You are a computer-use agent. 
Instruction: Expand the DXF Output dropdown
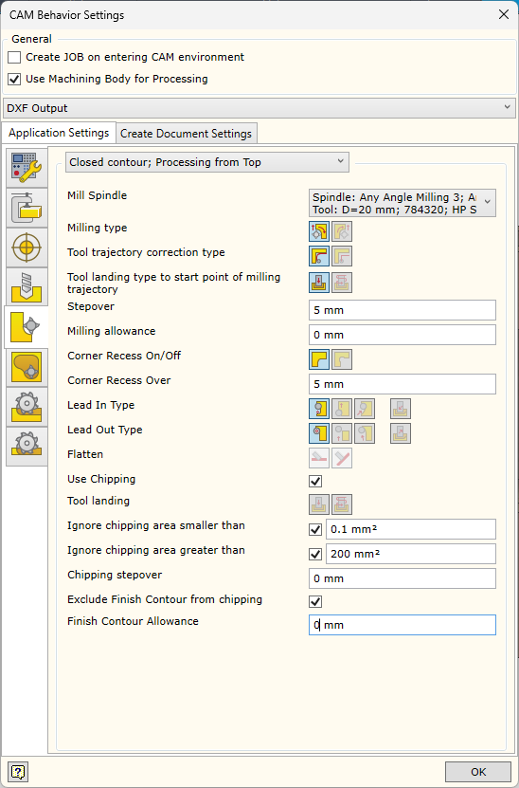[x=259, y=108]
